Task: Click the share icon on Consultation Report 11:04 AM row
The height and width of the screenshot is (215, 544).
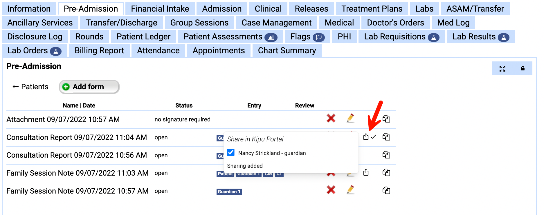Action: 366,137
